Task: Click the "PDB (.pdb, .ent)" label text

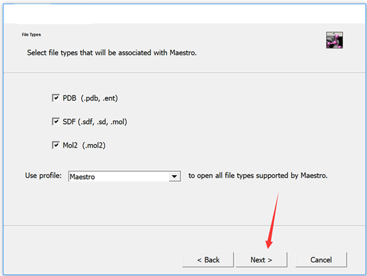Action: [x=94, y=98]
